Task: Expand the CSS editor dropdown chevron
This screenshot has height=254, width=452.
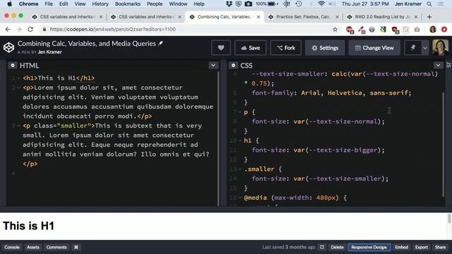Action: tap(438, 66)
